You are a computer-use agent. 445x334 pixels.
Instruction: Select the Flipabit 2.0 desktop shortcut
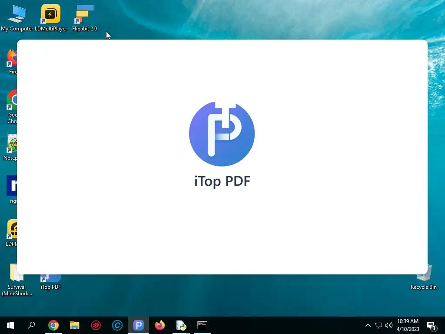(84, 17)
